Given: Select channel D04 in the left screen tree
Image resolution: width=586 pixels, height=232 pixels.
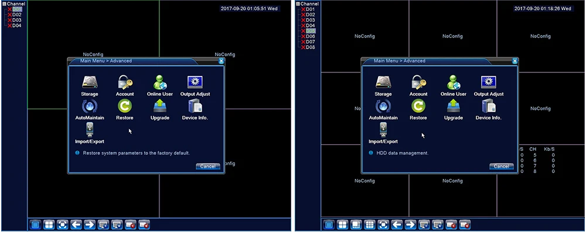Looking at the screenshot, I should (x=17, y=26).
